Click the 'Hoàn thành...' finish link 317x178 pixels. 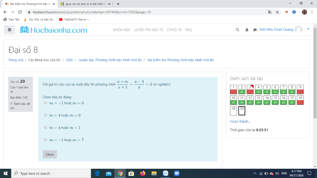[x=240, y=121]
